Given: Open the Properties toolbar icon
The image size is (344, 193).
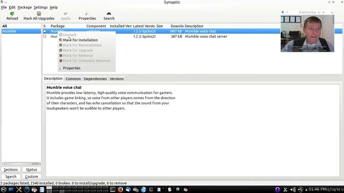Looking at the screenshot, I should (x=87, y=14).
